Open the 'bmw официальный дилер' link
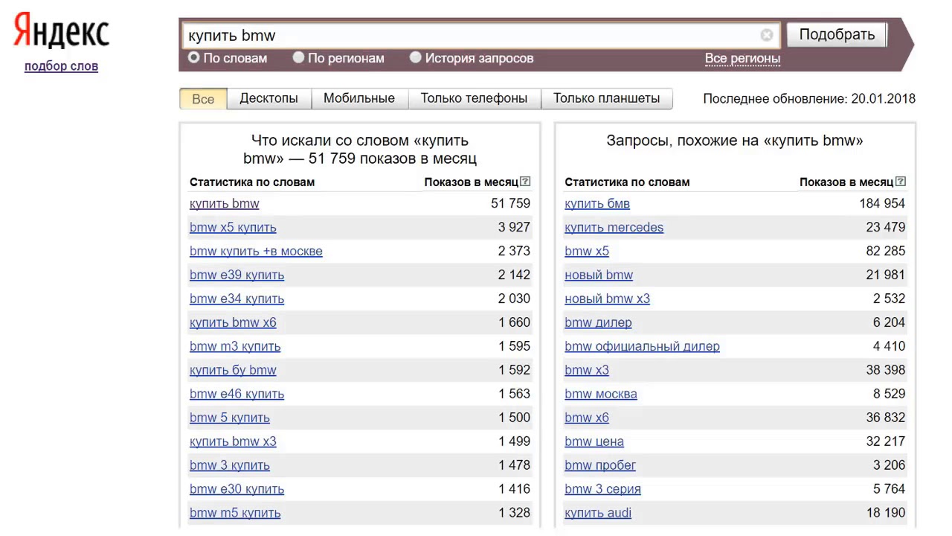 [x=642, y=346]
